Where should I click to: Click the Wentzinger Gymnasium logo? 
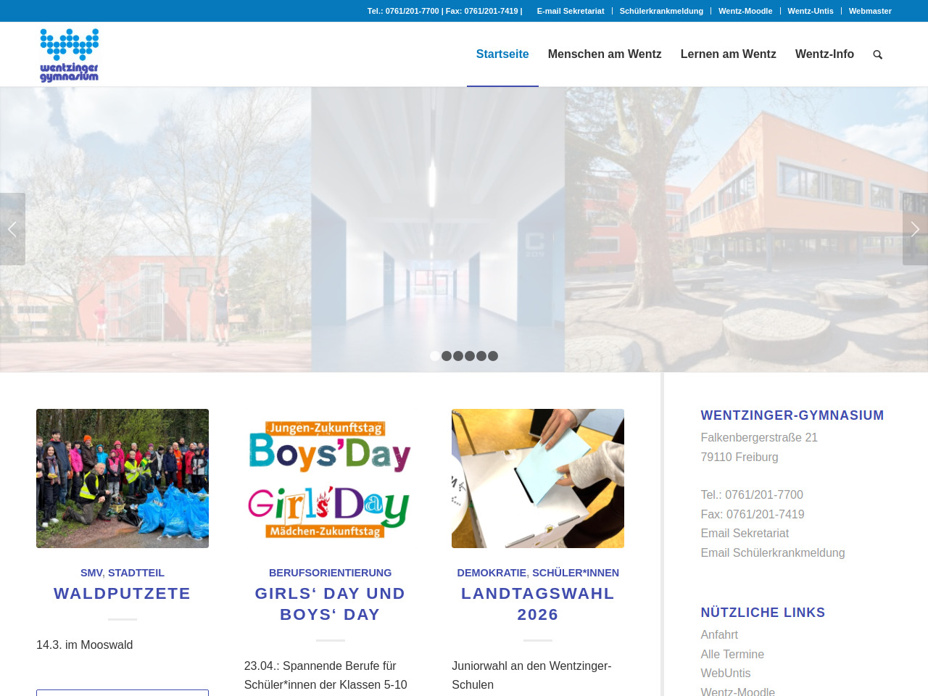70,55
